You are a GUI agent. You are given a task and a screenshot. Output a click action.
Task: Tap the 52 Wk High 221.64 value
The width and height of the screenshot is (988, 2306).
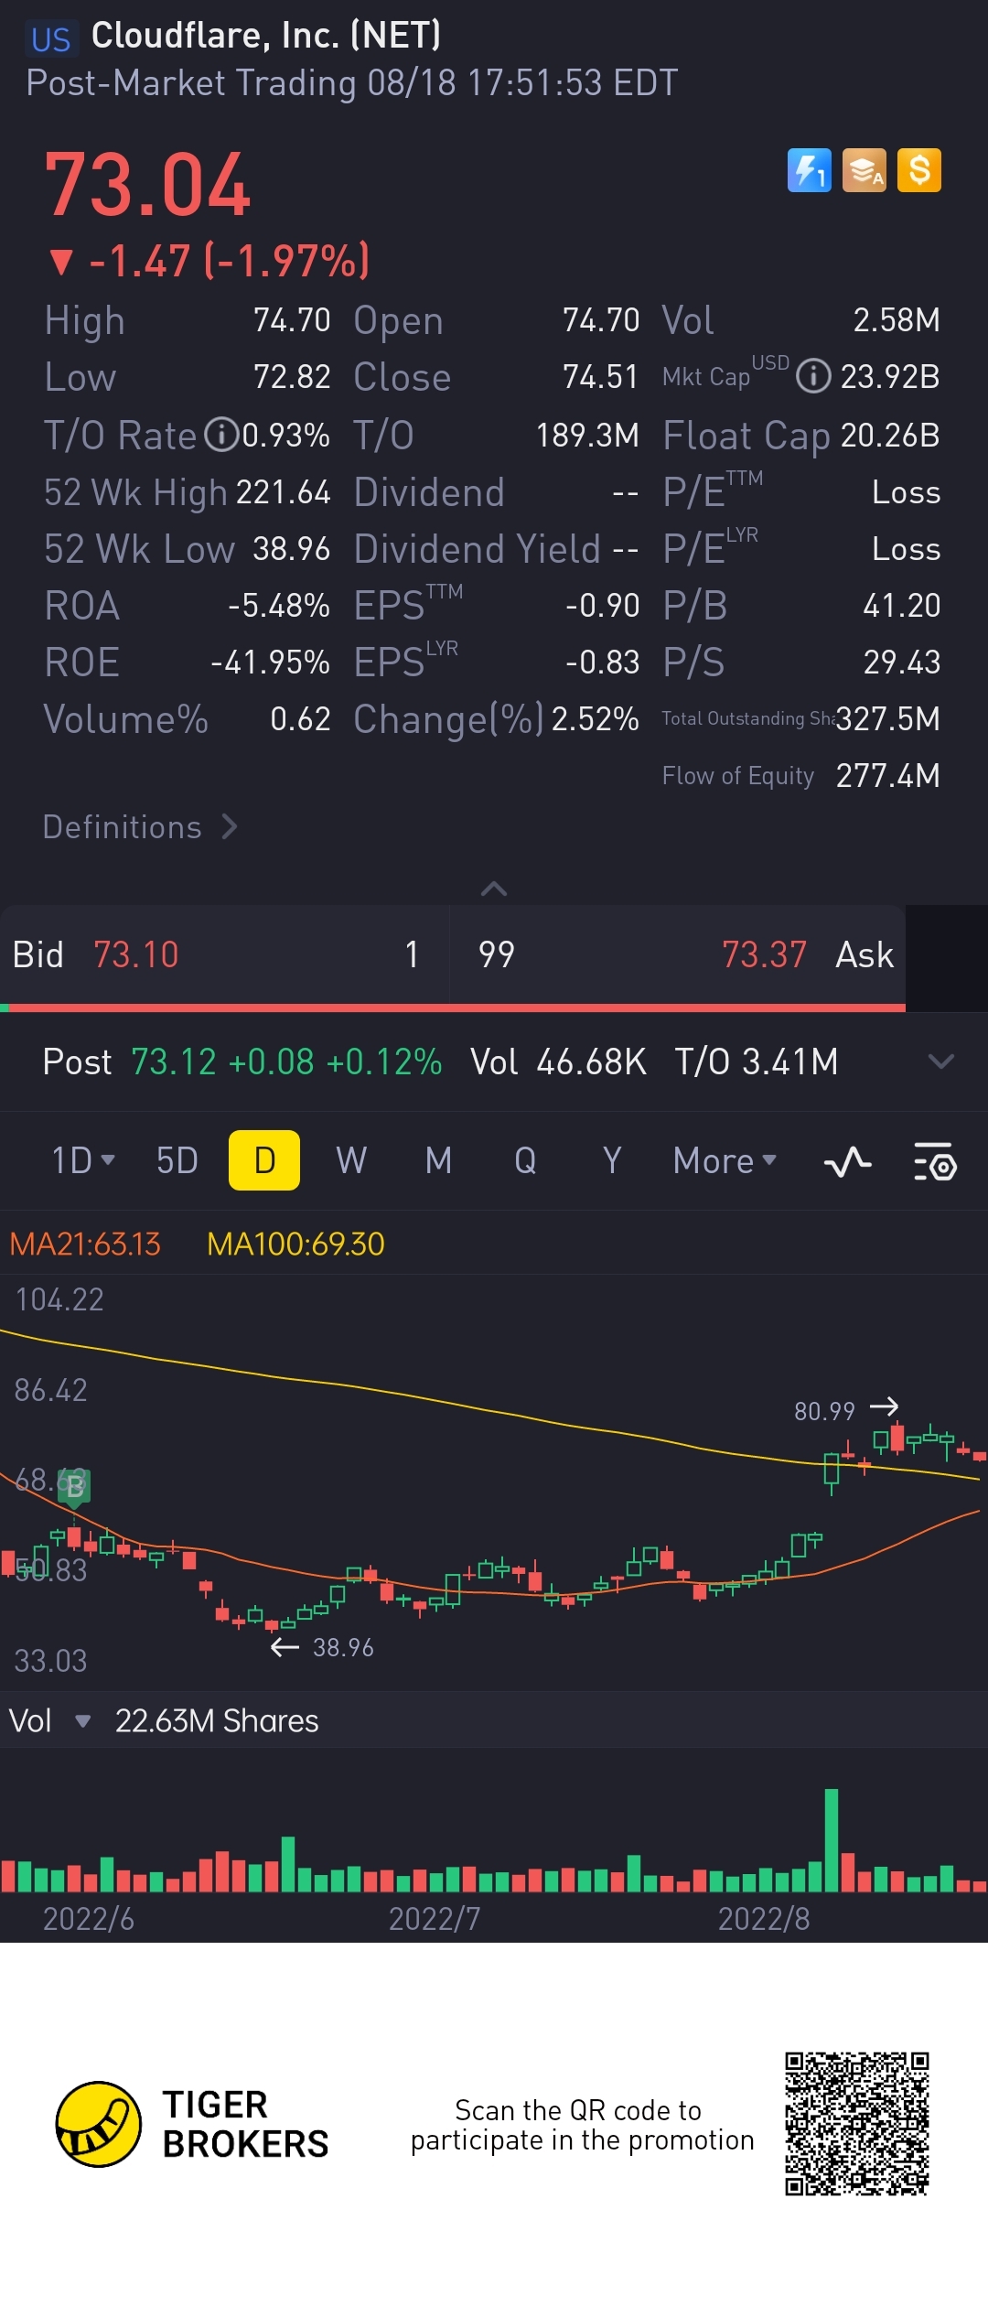click(283, 492)
